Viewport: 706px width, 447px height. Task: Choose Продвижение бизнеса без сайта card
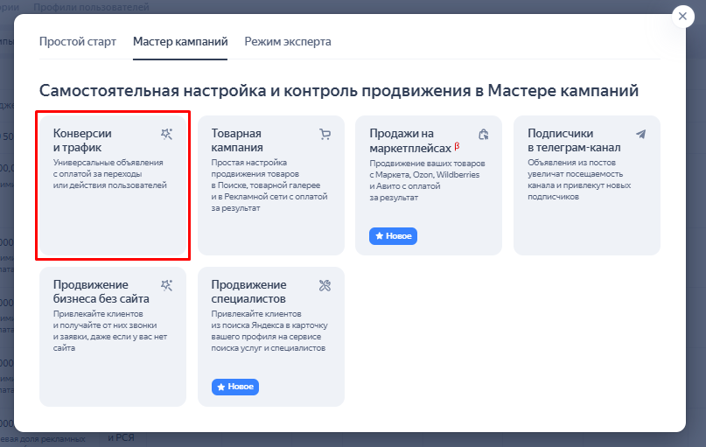pyautogui.click(x=113, y=337)
